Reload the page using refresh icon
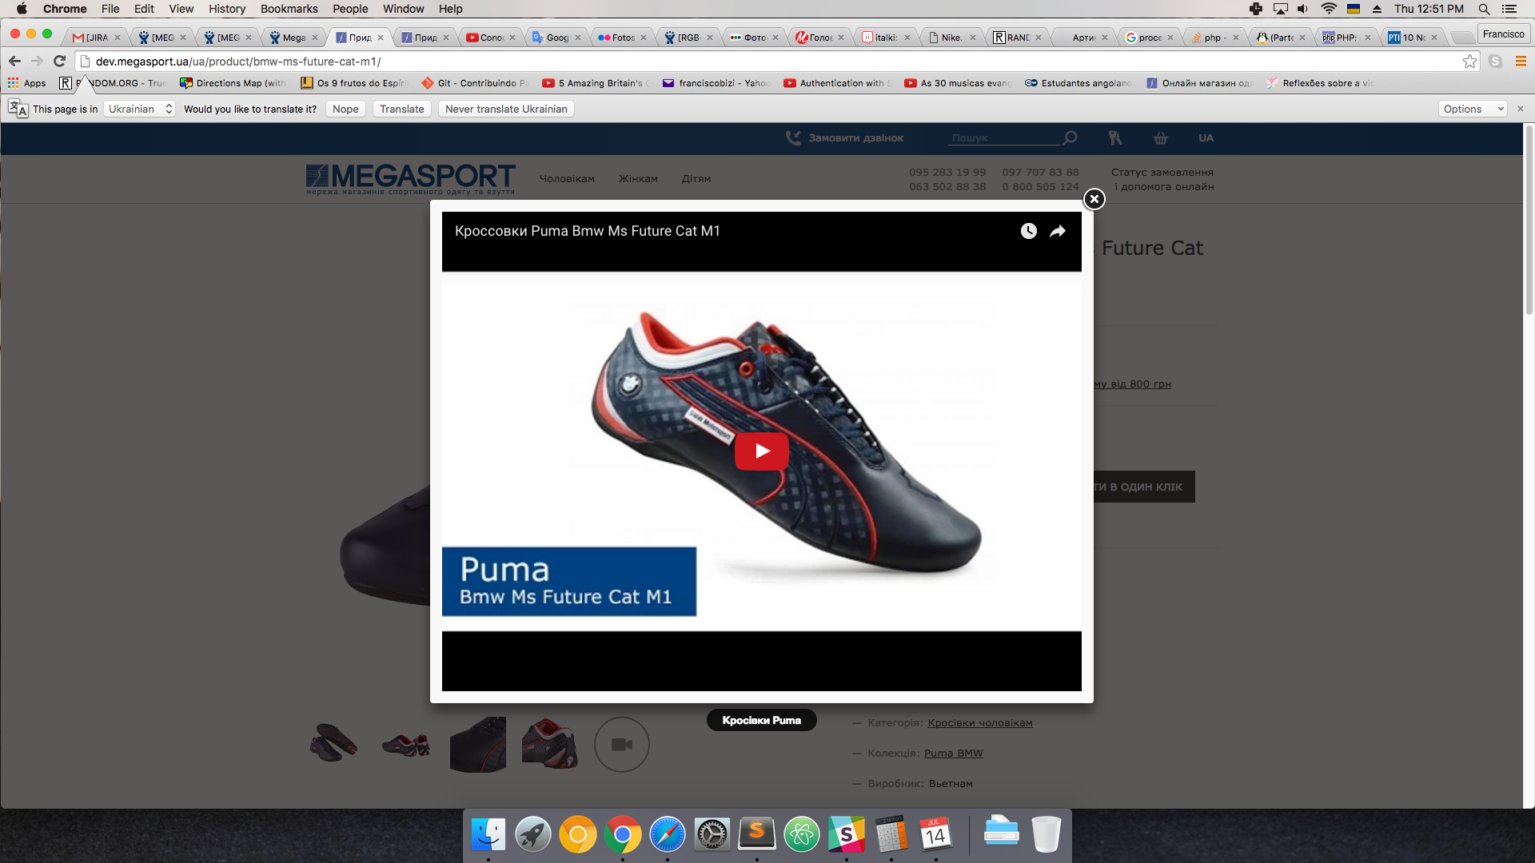Screen dimensions: 1535x863 (x=59, y=62)
